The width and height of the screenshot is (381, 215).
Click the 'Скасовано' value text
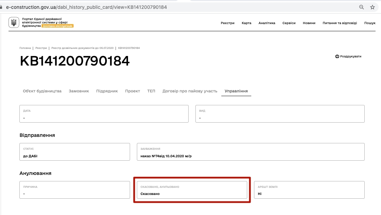[x=150, y=194]
